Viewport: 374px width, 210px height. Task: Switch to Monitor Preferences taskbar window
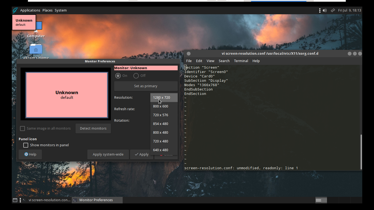point(97,200)
